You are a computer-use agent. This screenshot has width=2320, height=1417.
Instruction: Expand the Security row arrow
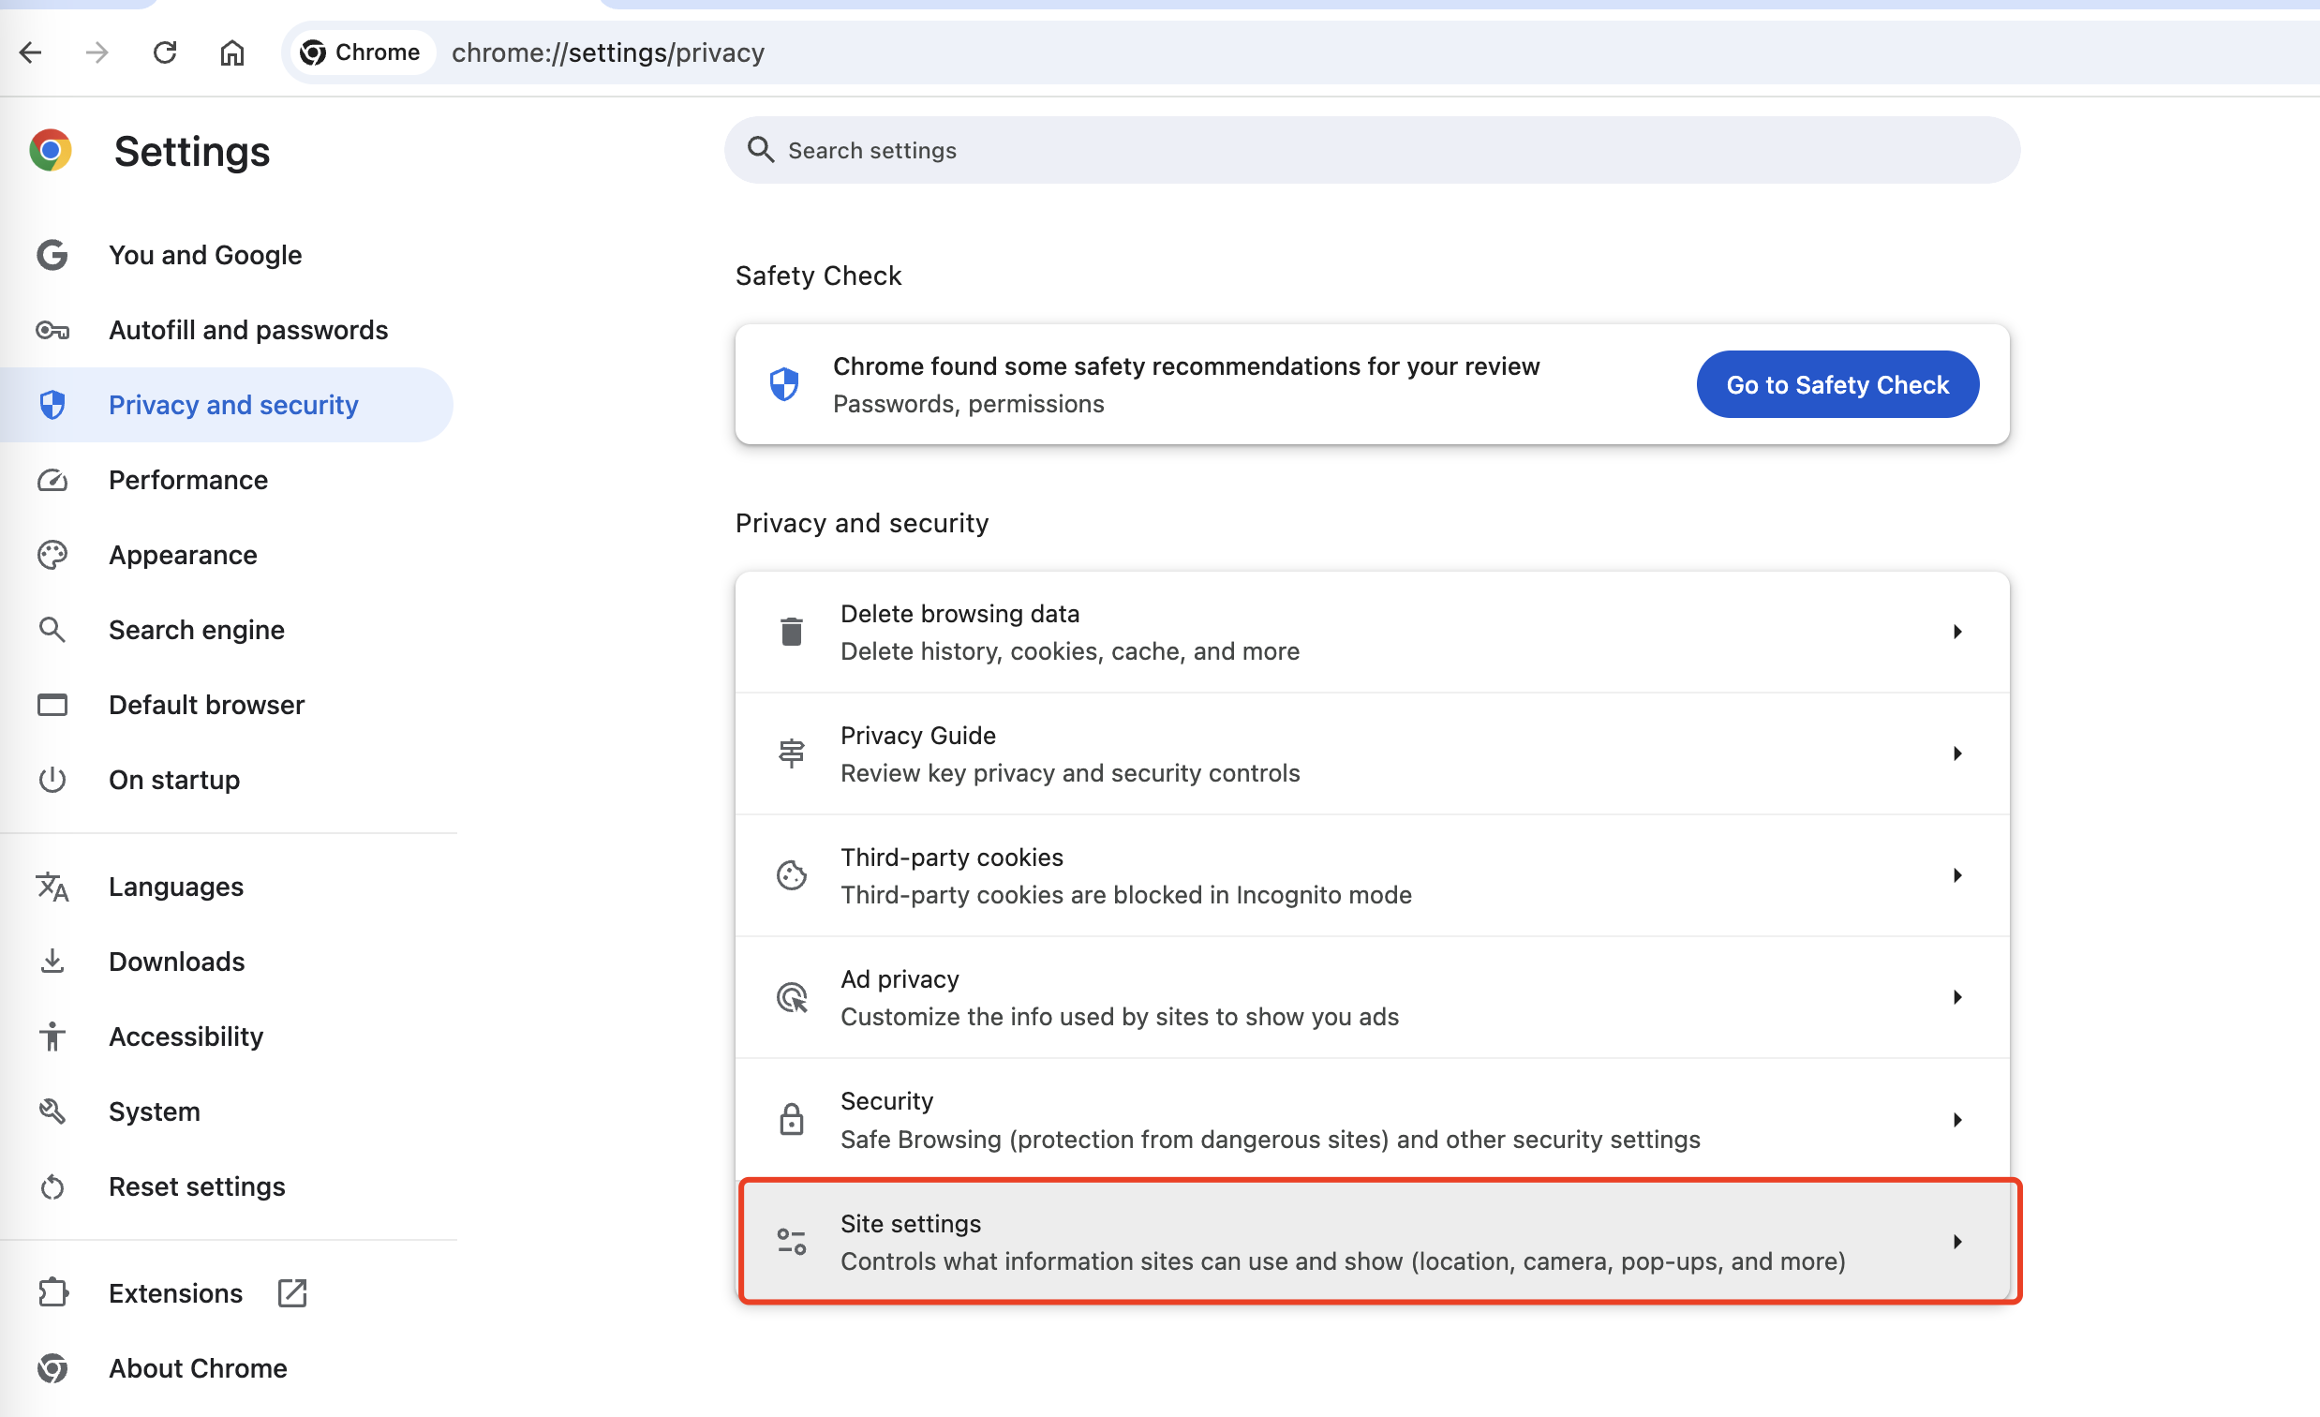1957,1121
